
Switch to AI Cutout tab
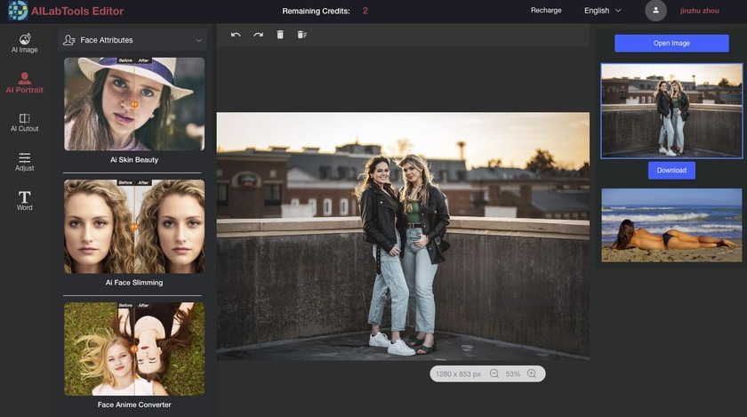[x=25, y=123]
